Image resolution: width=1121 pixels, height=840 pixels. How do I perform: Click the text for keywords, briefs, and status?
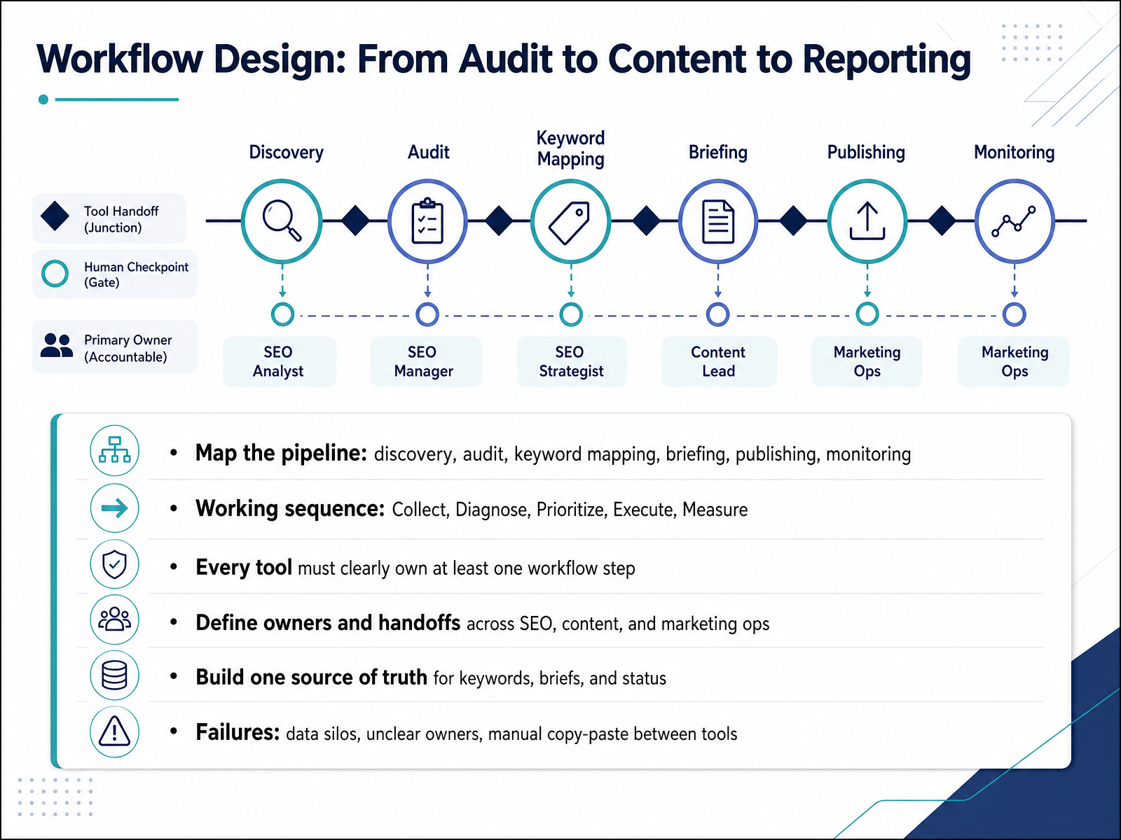550,678
